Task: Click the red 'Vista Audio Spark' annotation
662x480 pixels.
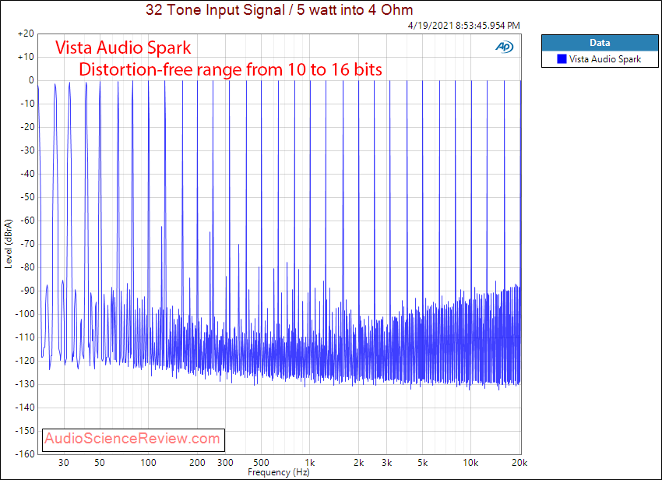Action: (x=123, y=48)
